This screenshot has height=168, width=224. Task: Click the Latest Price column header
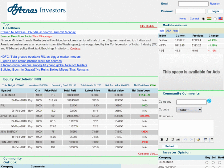pos(92,91)
